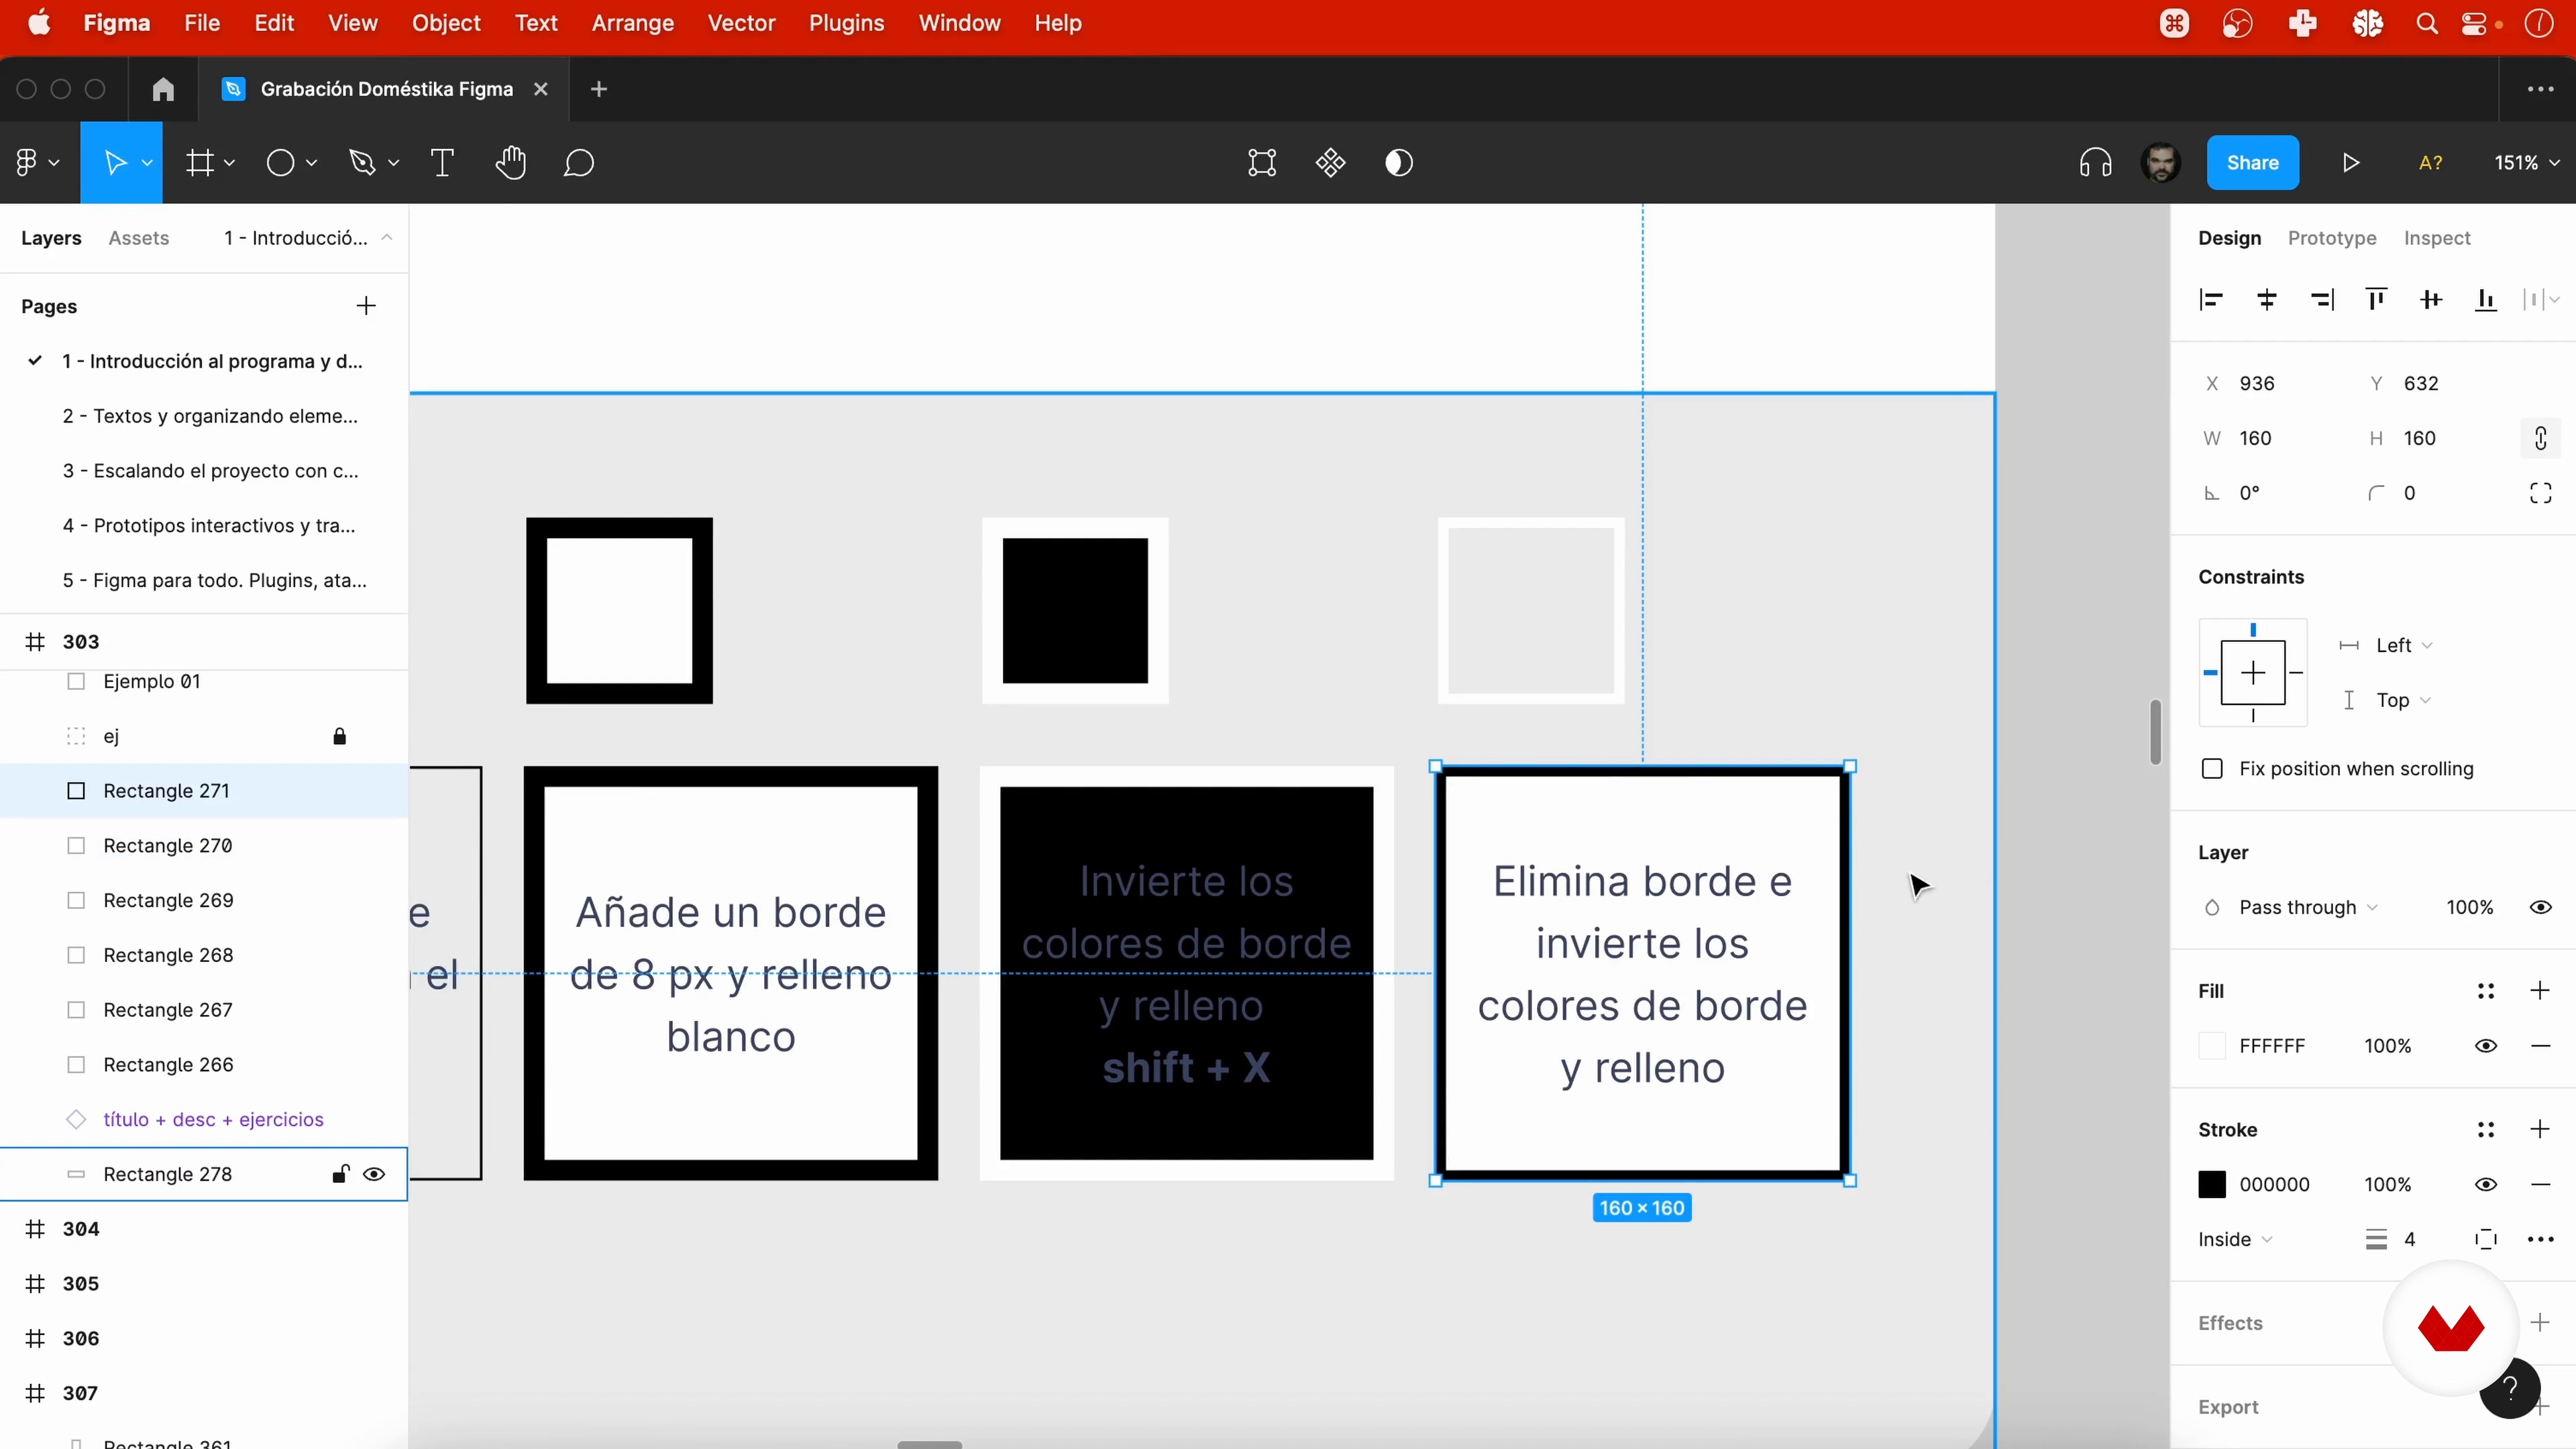Switch to the Assets tab
The height and width of the screenshot is (1449, 2576).
pyautogui.click(x=139, y=238)
